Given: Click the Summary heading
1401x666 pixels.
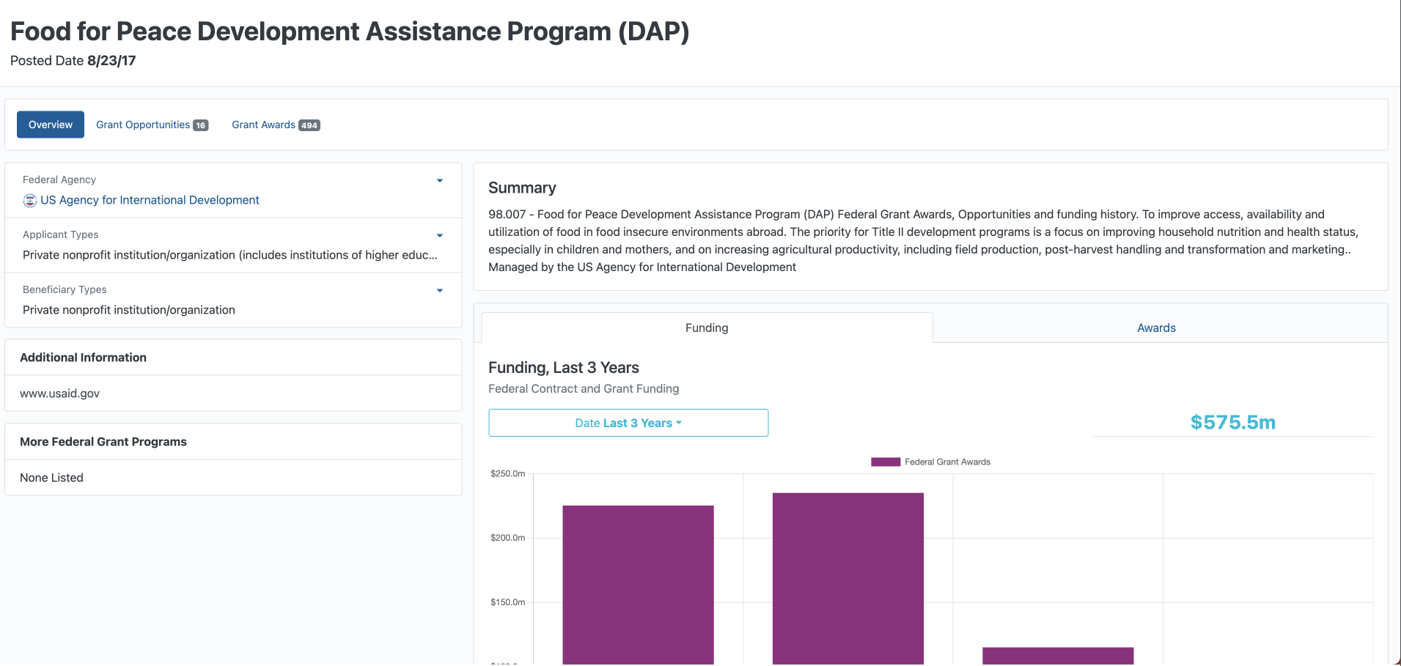Looking at the screenshot, I should click(x=522, y=188).
